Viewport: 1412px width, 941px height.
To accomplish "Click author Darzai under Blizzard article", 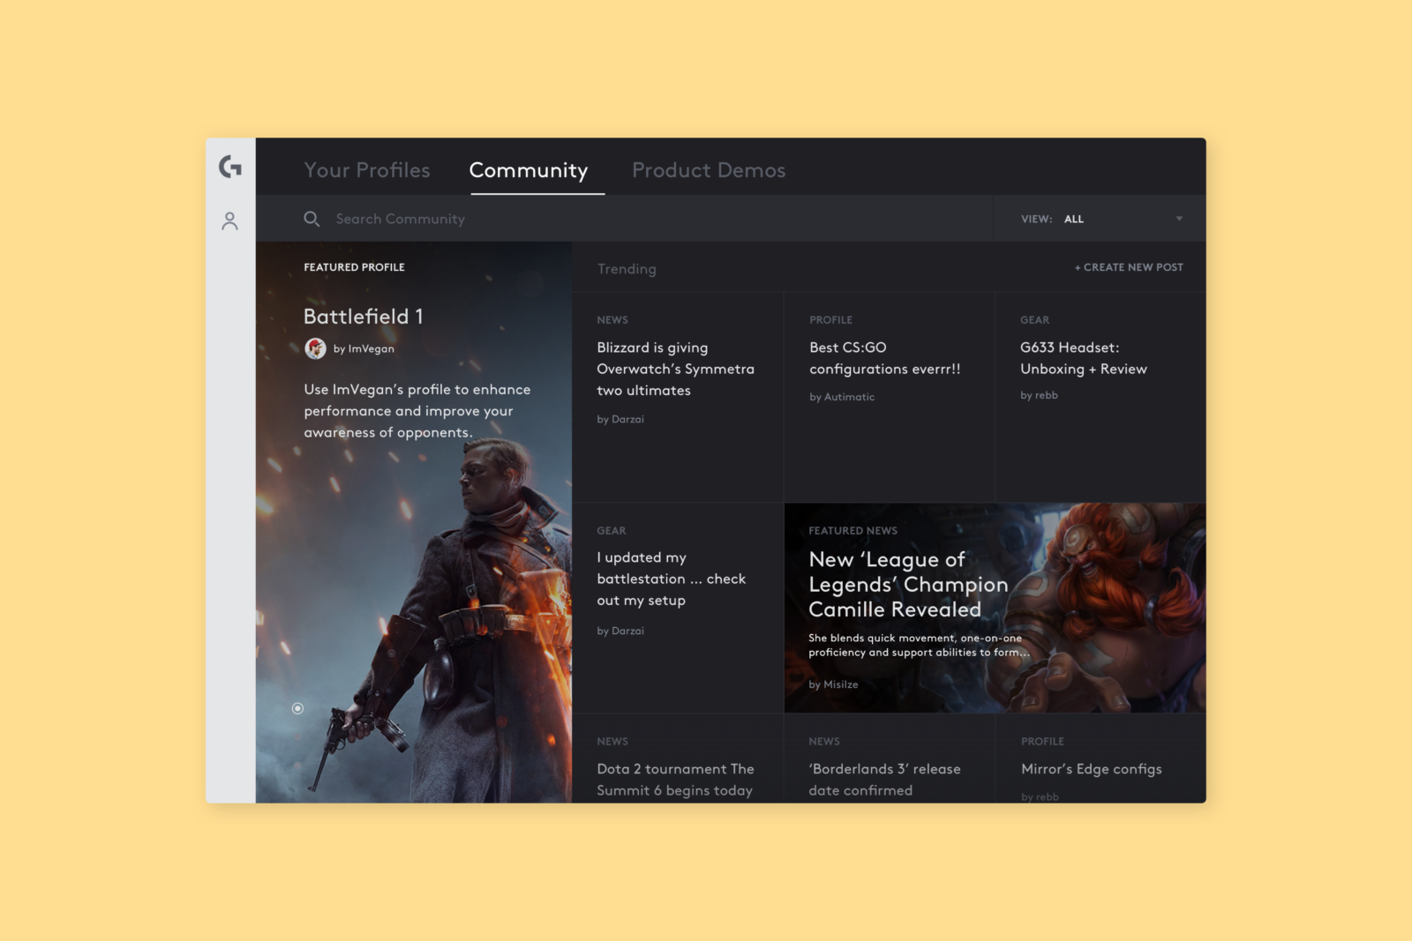I will pos(620,419).
